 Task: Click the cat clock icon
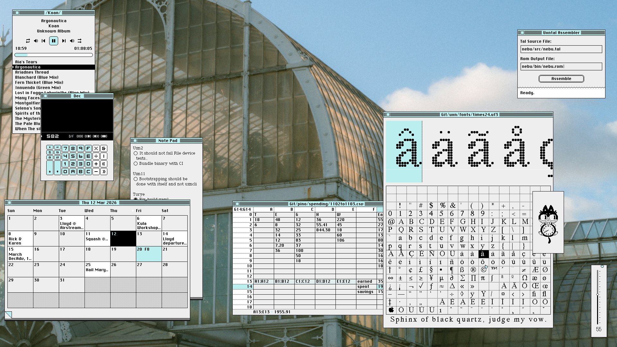[x=548, y=224]
